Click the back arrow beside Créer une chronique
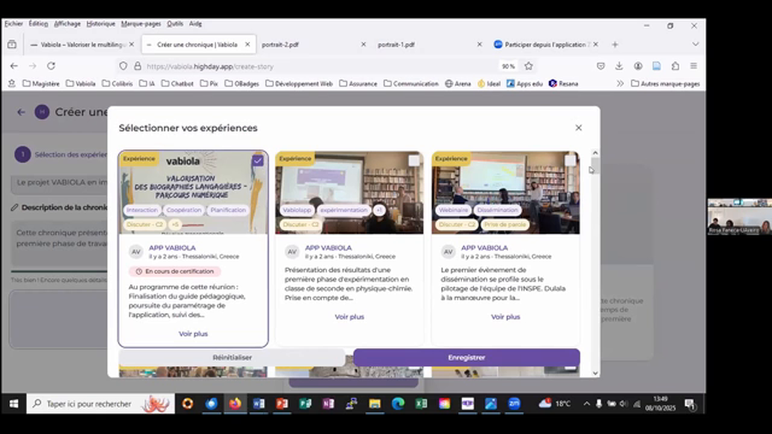The width and height of the screenshot is (772, 434). 21,112
